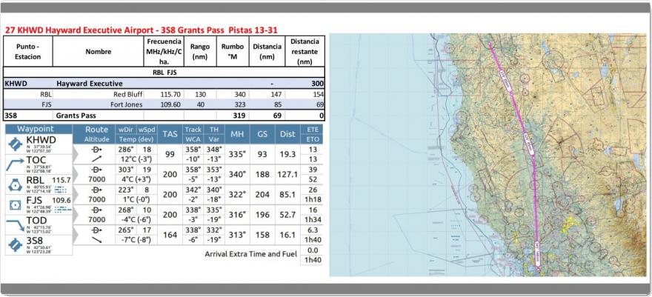Click the "MH" column header
The image size is (652, 297).
(x=237, y=134)
